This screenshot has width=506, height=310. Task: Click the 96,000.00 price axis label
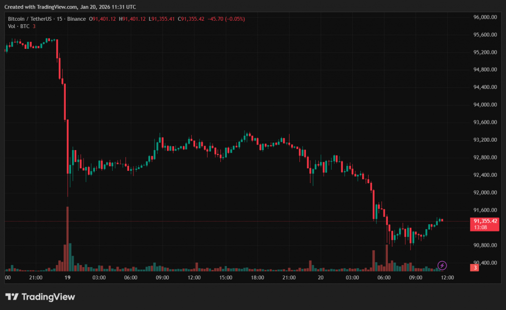click(x=485, y=17)
